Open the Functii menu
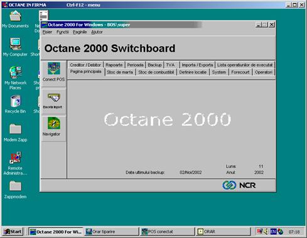307x238 pixels. (62, 32)
